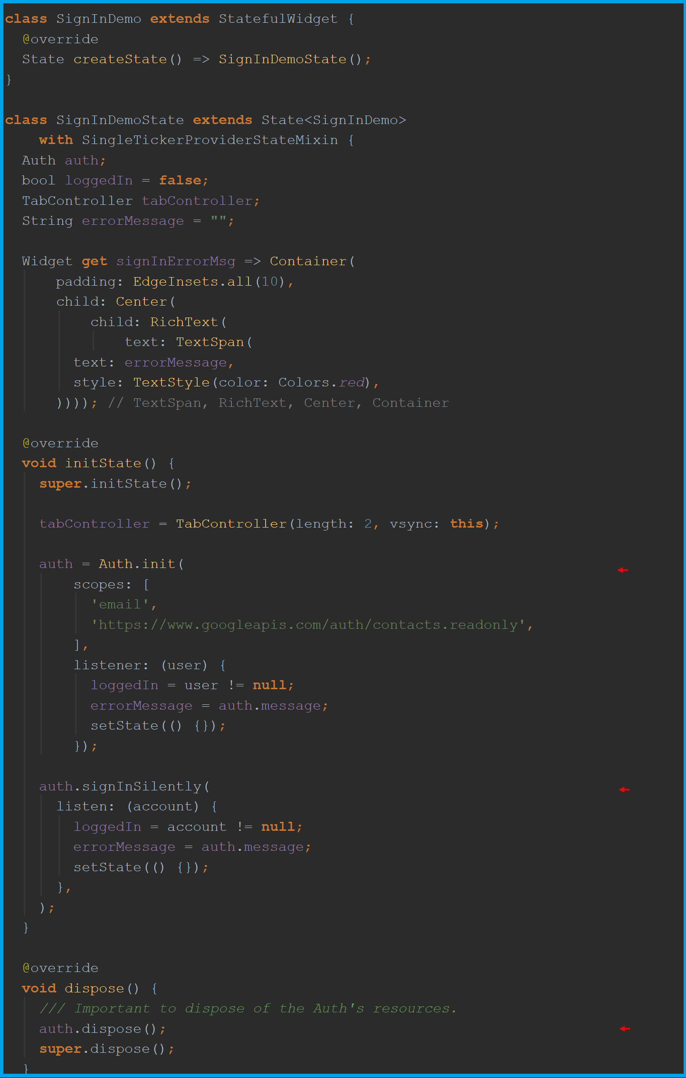Click 'String errorMessage = "";' declaration
This screenshot has height=1078, width=686.
(128, 221)
